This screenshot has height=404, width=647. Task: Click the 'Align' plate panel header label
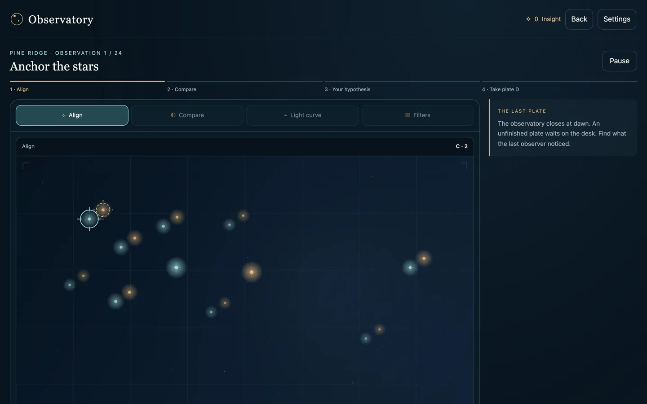[28, 146]
